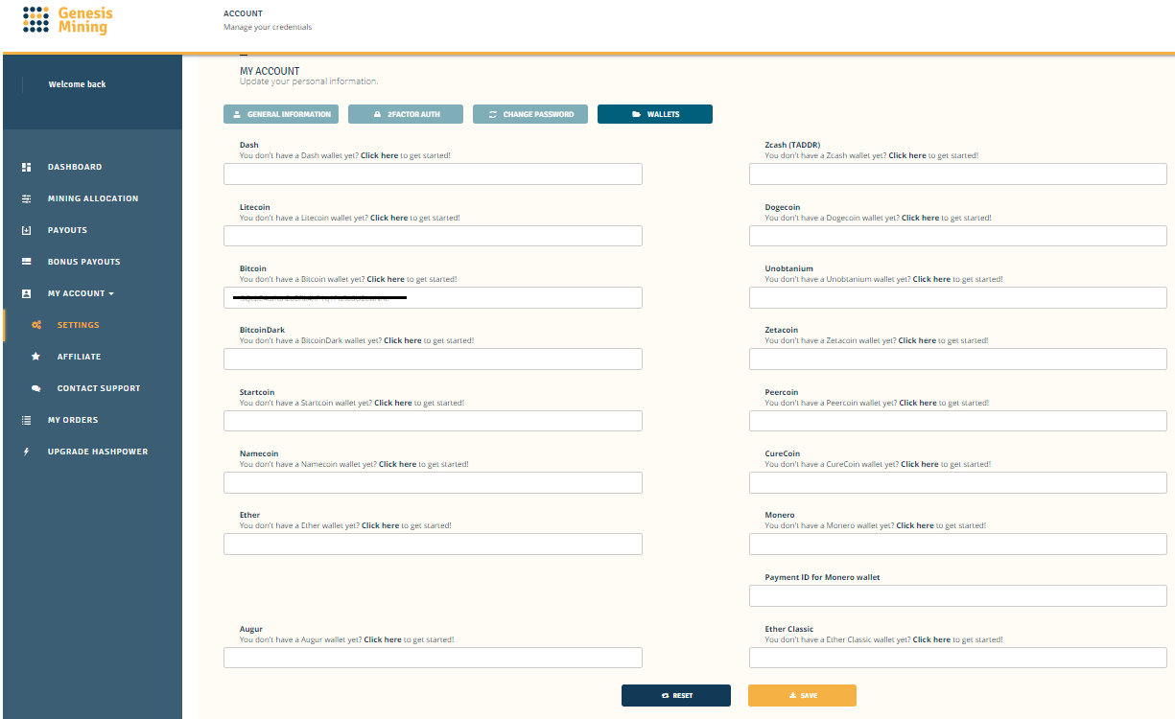Switch to the Change Password tab

530,114
